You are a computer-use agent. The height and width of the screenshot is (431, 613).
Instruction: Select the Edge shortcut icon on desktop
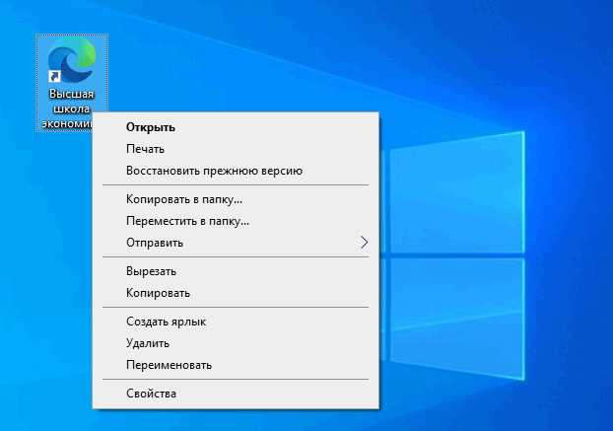pyautogui.click(x=72, y=60)
